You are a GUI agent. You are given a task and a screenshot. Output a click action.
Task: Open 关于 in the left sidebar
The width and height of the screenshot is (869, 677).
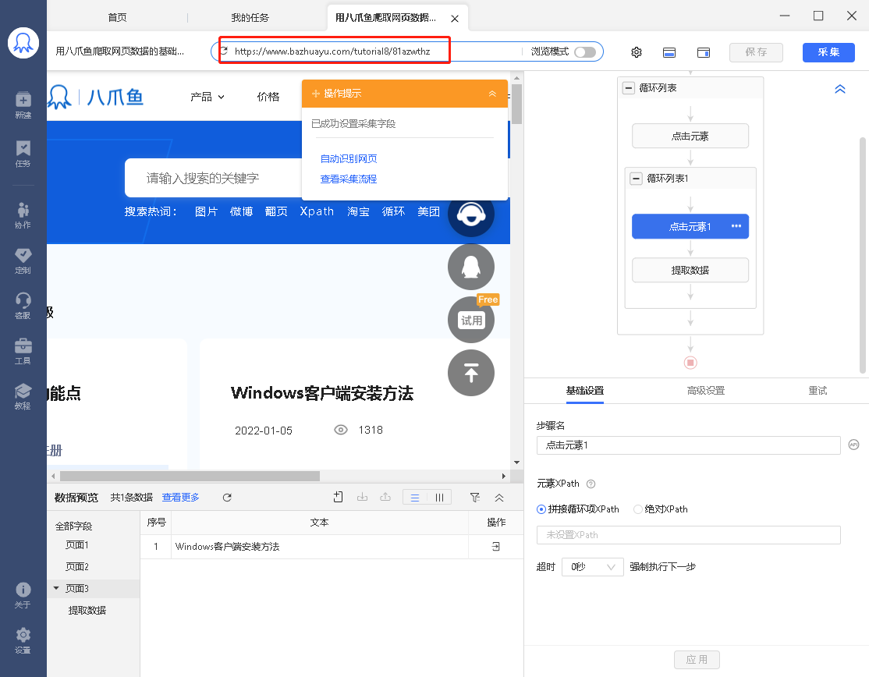click(23, 596)
